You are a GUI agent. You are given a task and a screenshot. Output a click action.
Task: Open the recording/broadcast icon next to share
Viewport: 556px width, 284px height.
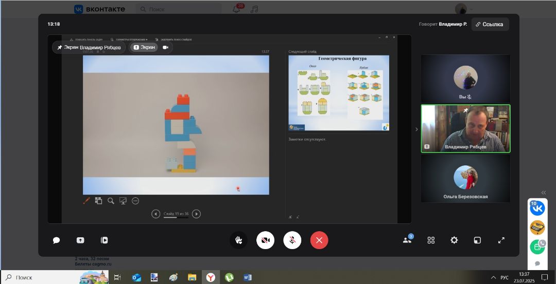click(x=104, y=240)
